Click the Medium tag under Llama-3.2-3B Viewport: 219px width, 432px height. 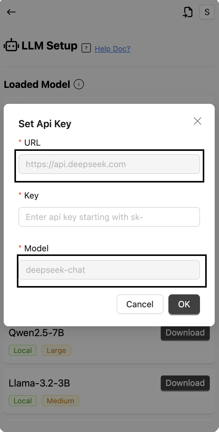(x=60, y=401)
